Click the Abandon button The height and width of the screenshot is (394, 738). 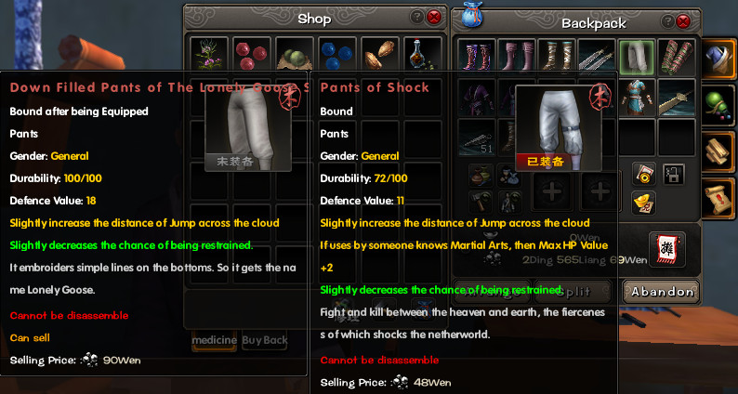662,292
